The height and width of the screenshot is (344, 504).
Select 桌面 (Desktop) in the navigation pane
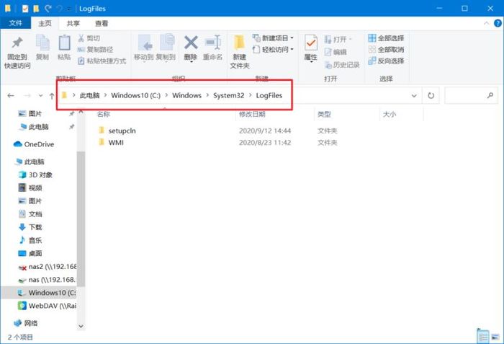(x=30, y=253)
